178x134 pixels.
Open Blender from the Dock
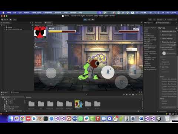(40, 119)
